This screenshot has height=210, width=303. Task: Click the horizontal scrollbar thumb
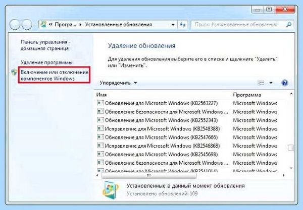pyautogui.click(x=149, y=176)
